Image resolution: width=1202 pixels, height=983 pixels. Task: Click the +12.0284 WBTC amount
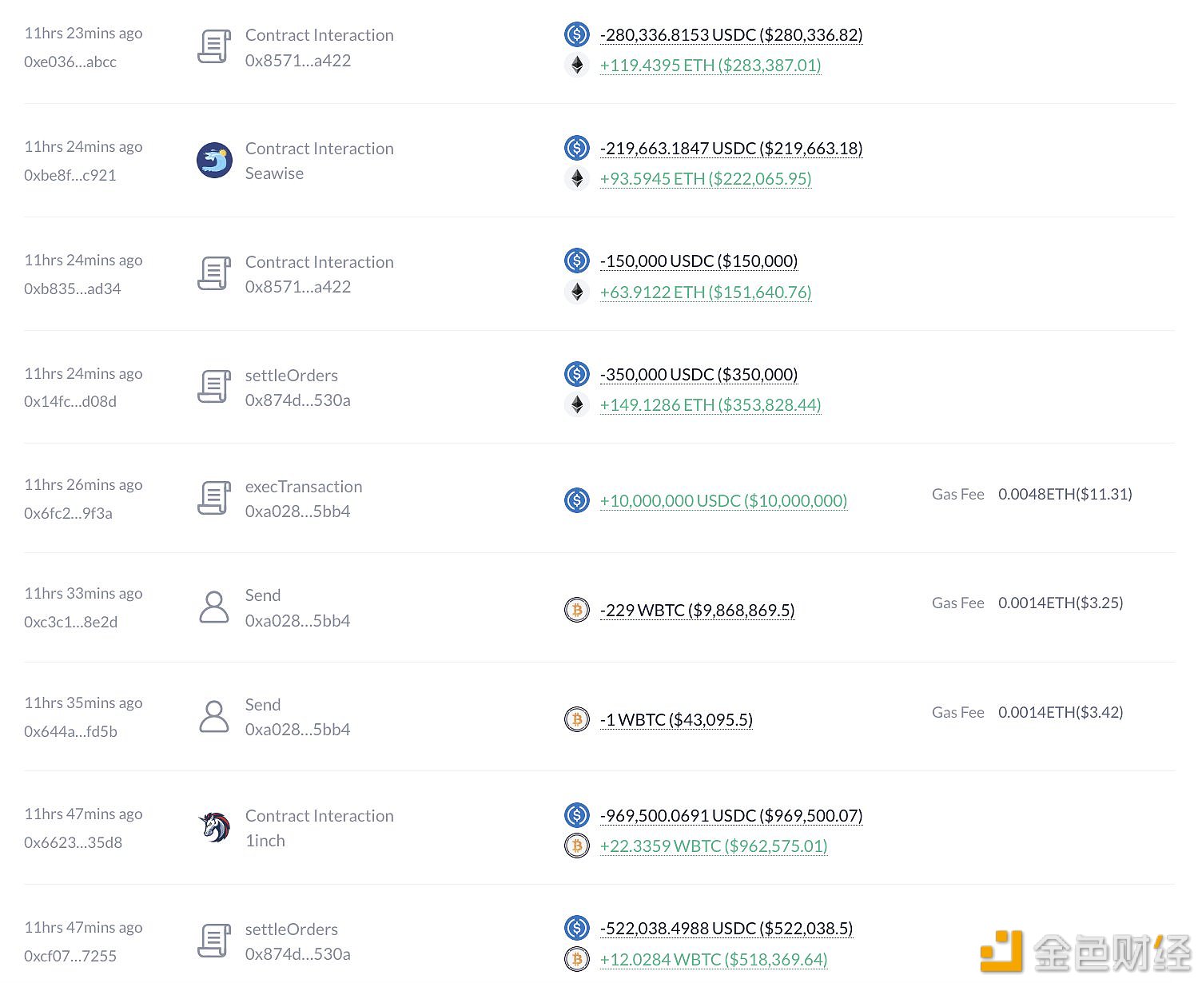tap(714, 960)
